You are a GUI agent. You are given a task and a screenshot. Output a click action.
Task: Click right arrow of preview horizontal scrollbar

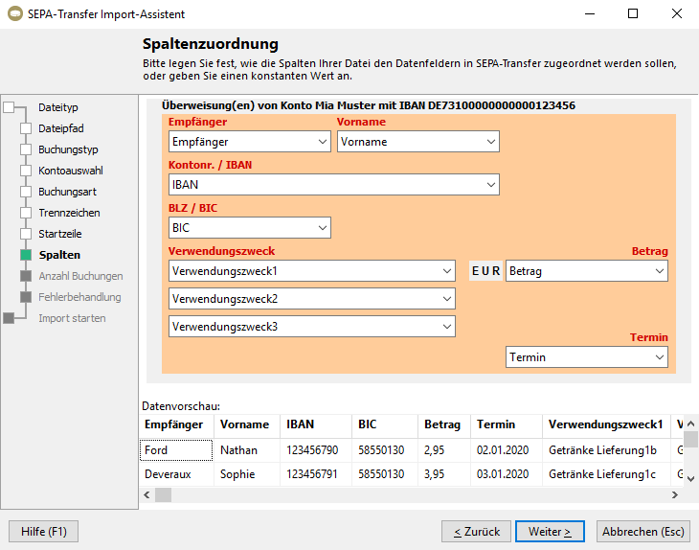pos(677,495)
